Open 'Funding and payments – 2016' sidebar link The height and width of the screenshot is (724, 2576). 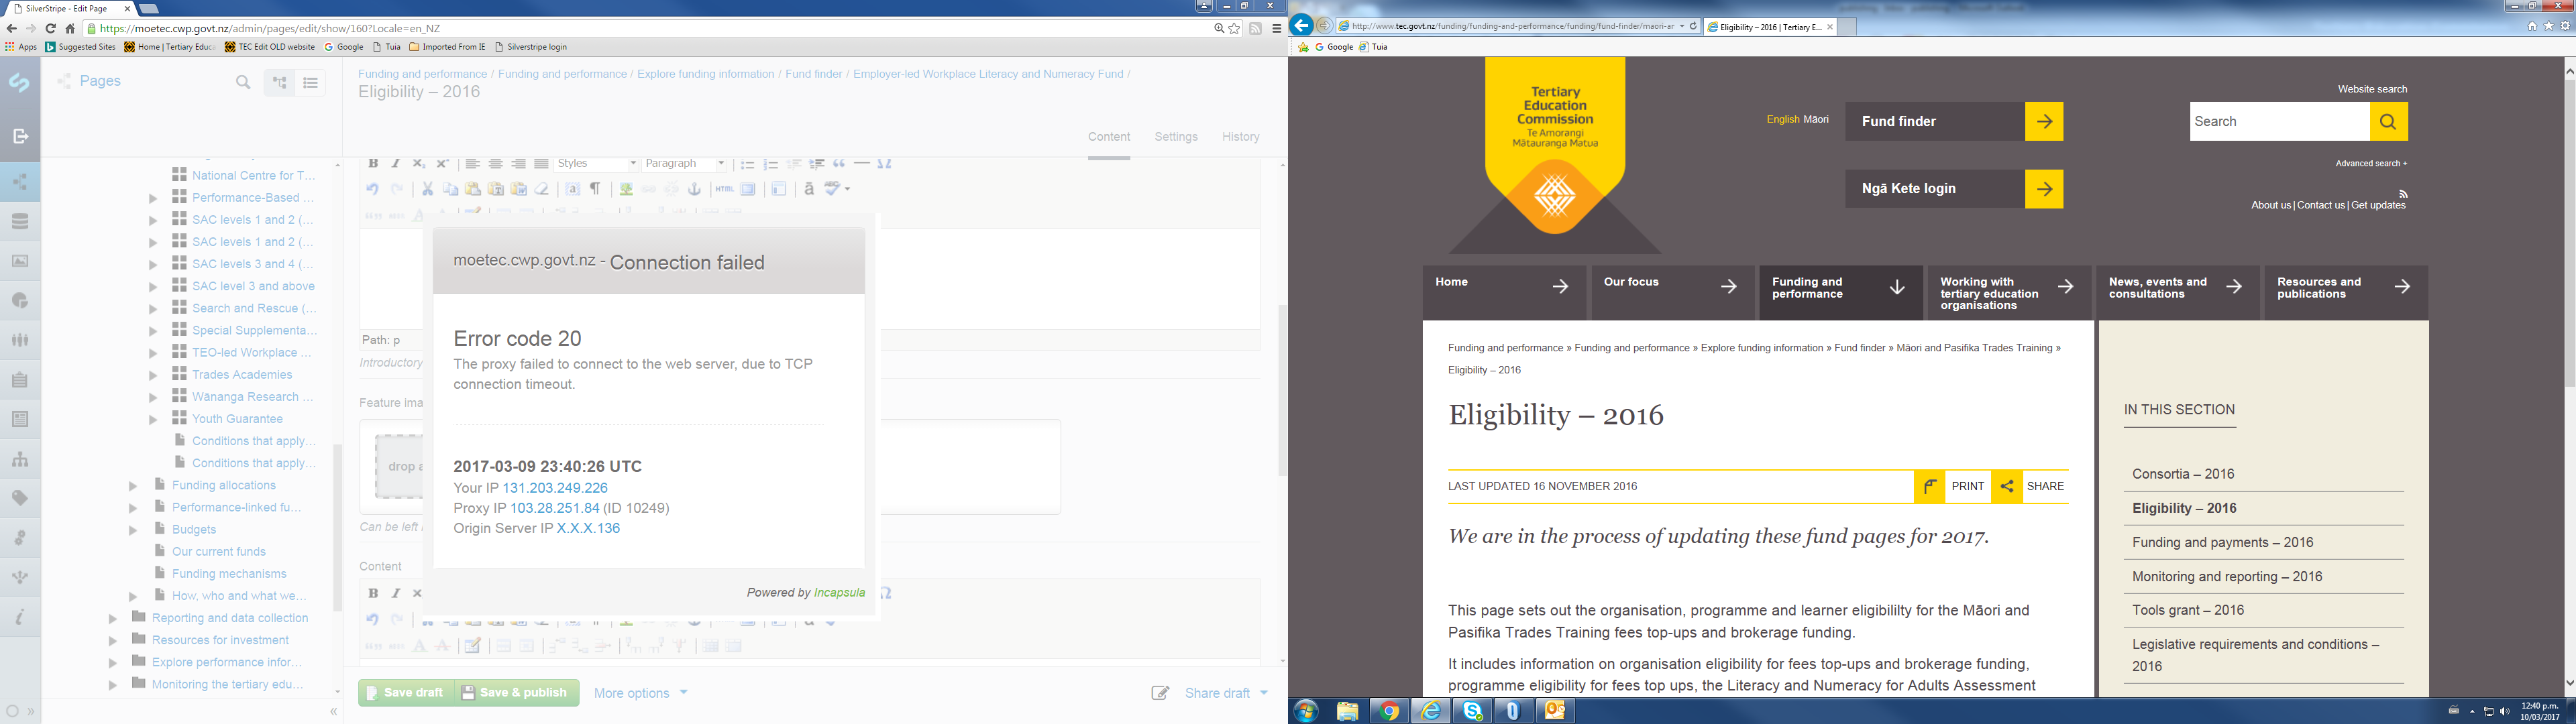click(x=2222, y=543)
